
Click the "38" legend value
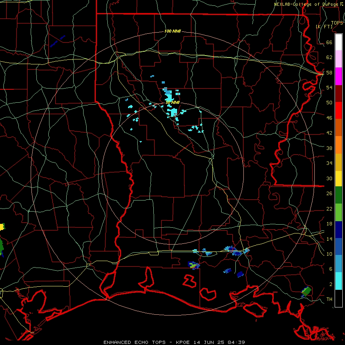[x=329, y=148]
